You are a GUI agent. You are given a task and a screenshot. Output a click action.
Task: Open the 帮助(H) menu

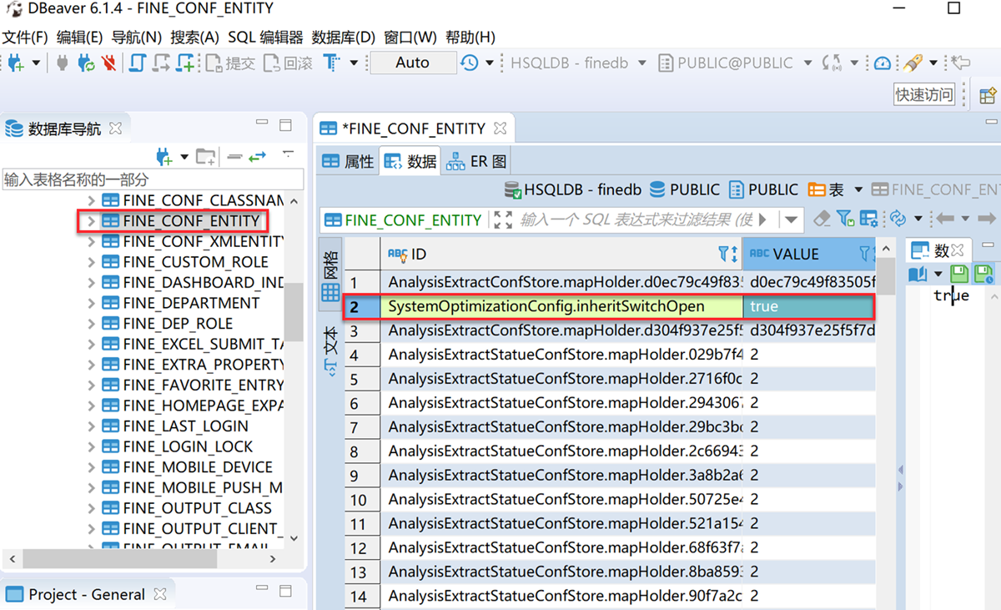coord(470,38)
